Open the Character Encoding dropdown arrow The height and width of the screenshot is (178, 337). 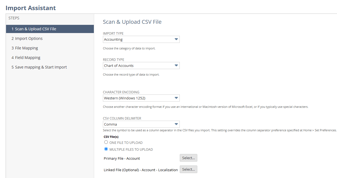[x=176, y=98]
